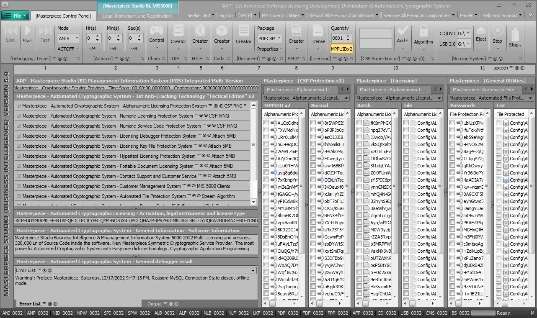537x318 pixels.
Task: Select the fK6mPhGX checkbox in Batch list
Action: 359,123
